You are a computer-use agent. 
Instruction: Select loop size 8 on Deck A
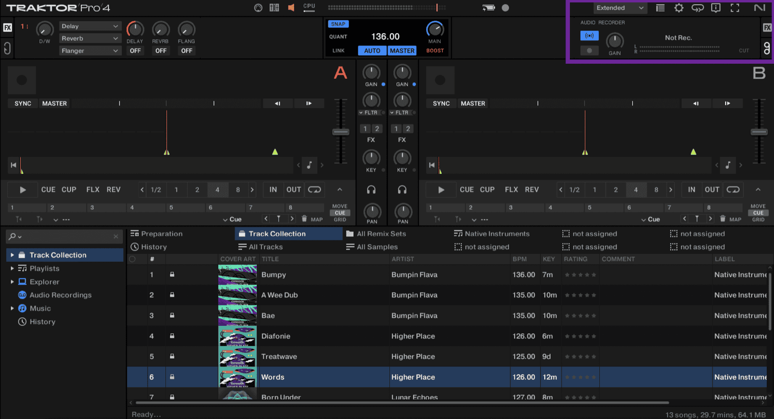238,190
